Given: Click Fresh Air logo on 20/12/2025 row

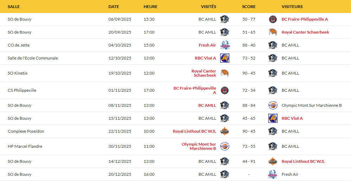Looking at the screenshot, I should pos(273,174).
